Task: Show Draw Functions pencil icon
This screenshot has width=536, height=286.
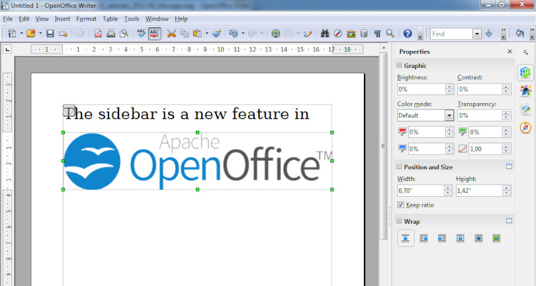Action: coord(307,34)
